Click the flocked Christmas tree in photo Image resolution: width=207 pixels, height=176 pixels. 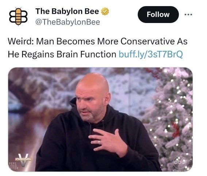coord(169,119)
